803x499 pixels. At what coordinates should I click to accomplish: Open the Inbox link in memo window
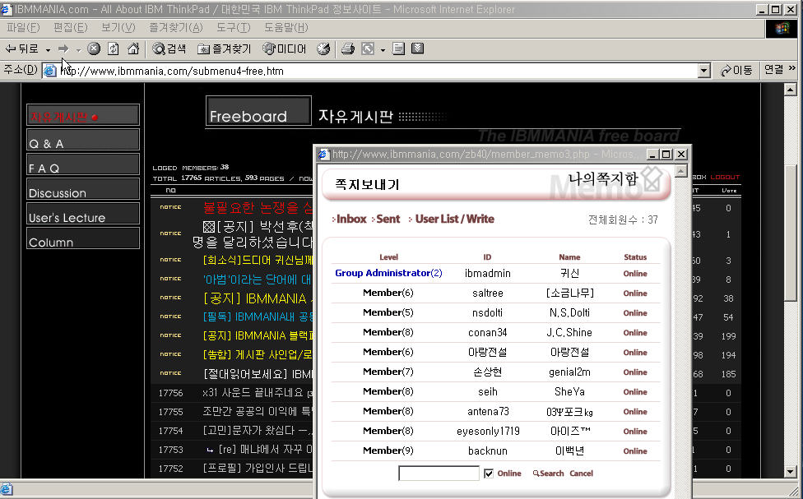pos(351,219)
